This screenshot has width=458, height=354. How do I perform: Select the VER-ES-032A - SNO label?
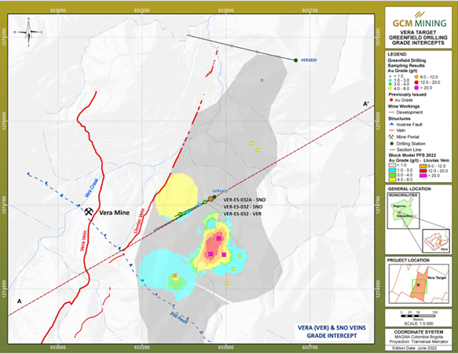(x=244, y=200)
